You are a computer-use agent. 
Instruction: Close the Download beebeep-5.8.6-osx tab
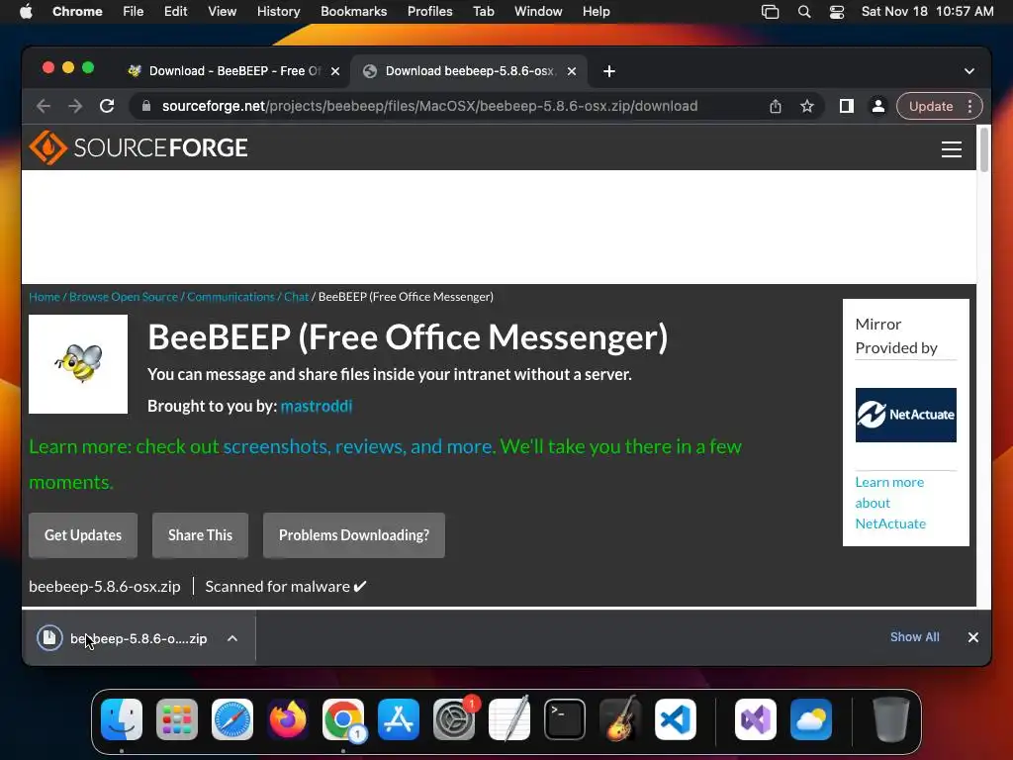(572, 71)
